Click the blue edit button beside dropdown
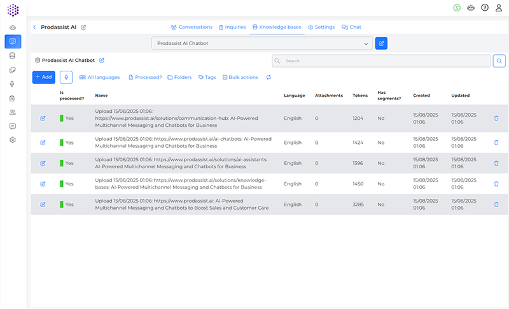This screenshot has height=309, width=509. click(381, 43)
